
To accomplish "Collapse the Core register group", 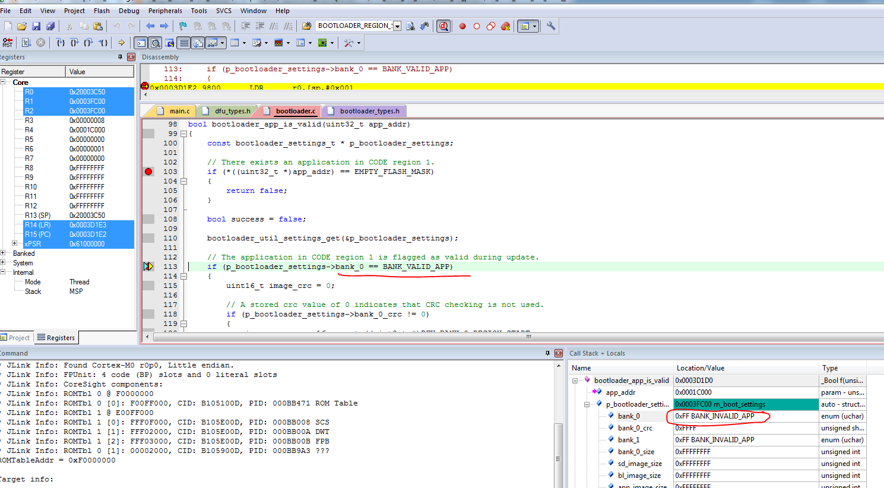I will (4, 83).
